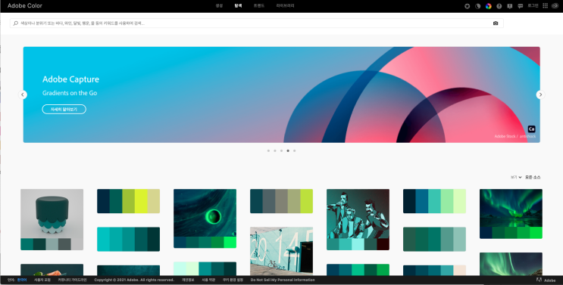The width and height of the screenshot is (563, 285).
Task: Click the lime green swatch in gray-olive palette
Action: [x=307, y=201]
